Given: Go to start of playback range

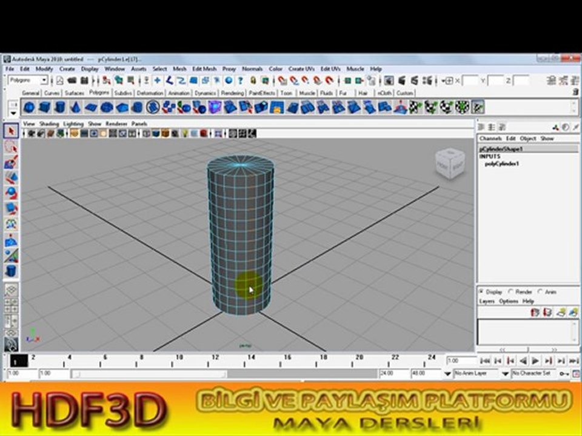Looking at the screenshot, I should [x=484, y=361].
